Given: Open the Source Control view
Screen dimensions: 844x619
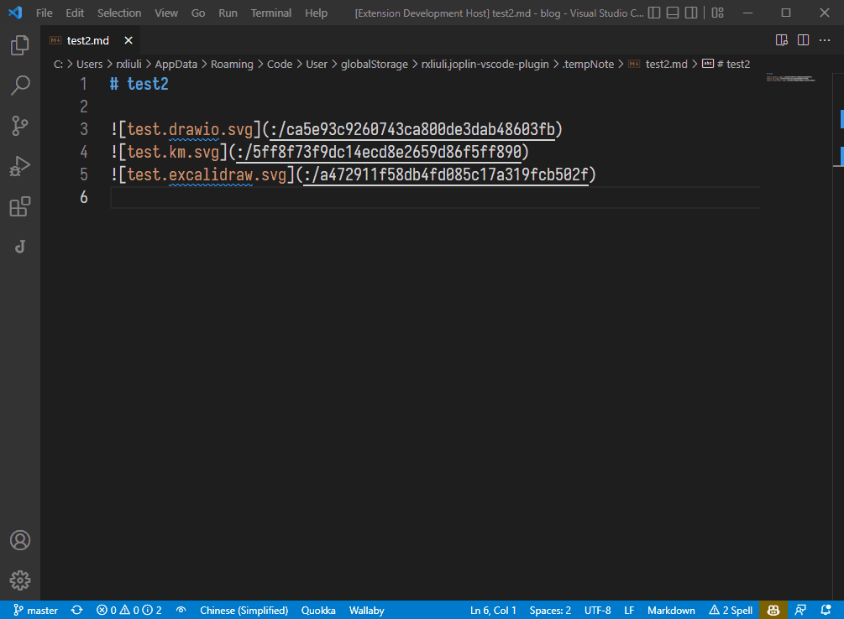Looking at the screenshot, I should coord(20,126).
